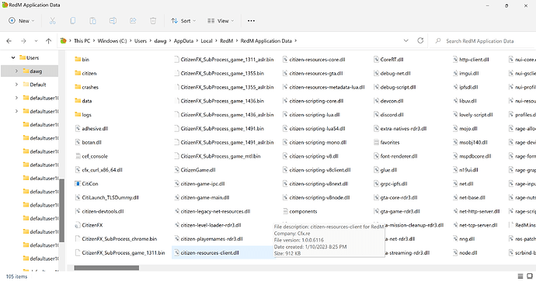This screenshot has width=536, height=281.
Task: Click the Search RedM Application Data box
Action: 482,41
